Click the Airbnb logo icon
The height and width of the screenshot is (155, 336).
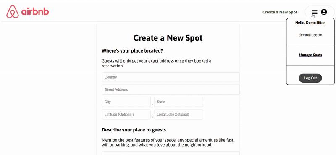pyautogui.click(x=13, y=12)
